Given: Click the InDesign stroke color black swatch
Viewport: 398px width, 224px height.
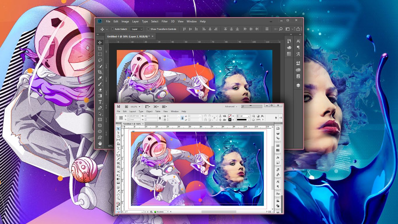Looking at the screenshot, I should 230,120.
